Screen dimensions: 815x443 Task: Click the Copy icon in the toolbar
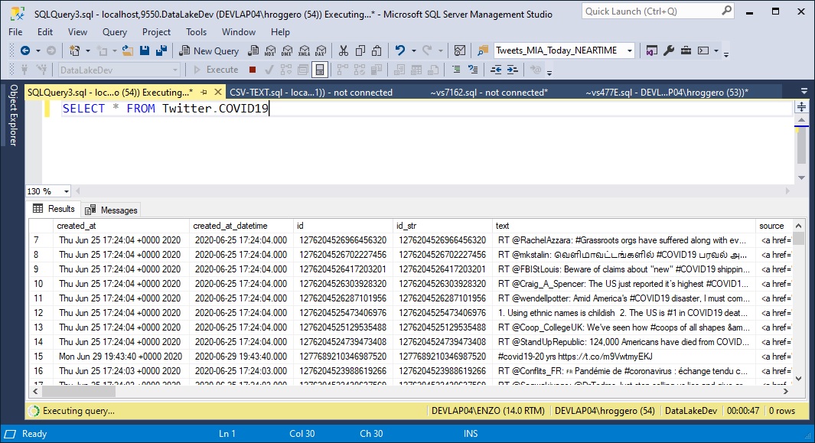tap(360, 50)
